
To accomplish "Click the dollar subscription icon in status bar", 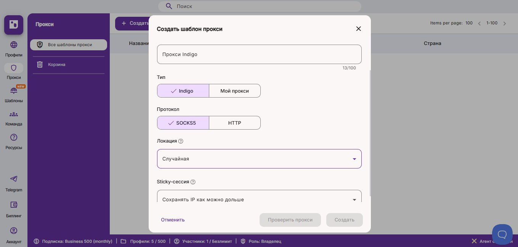I will (x=37, y=241).
